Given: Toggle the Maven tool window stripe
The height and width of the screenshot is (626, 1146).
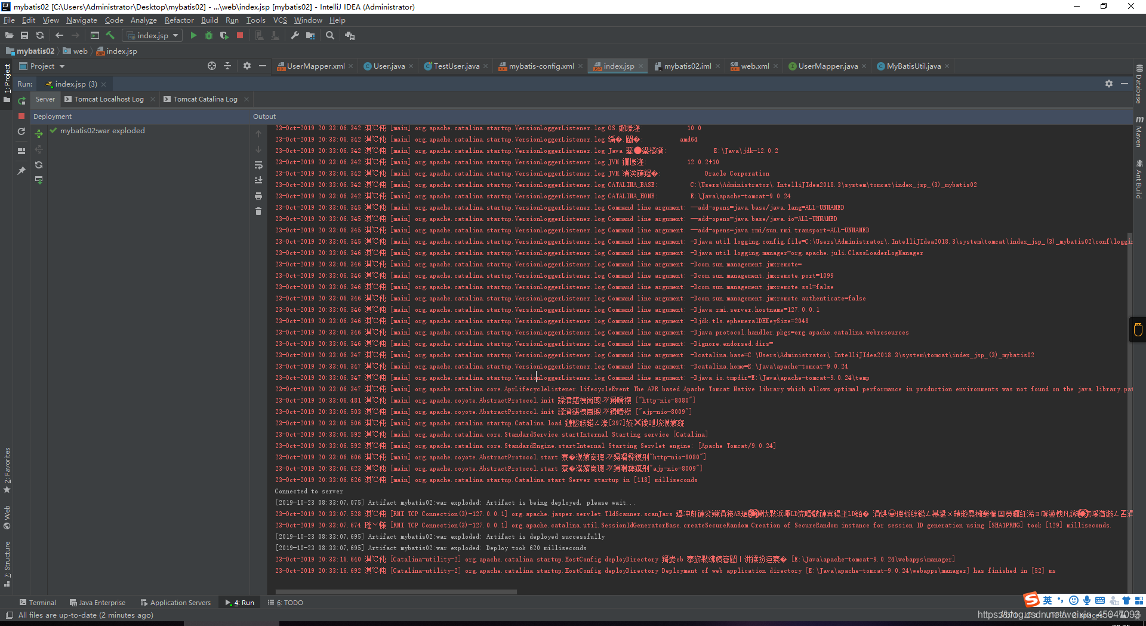Looking at the screenshot, I should pyautogui.click(x=1139, y=132).
